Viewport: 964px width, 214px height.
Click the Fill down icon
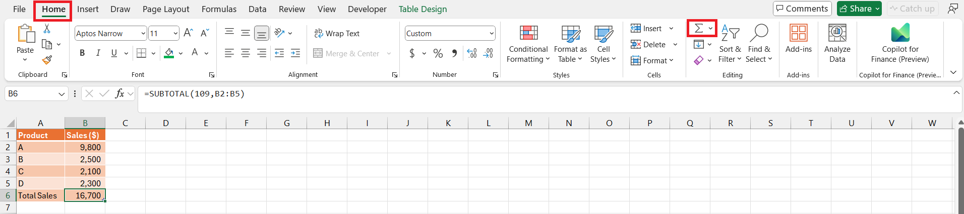click(699, 44)
